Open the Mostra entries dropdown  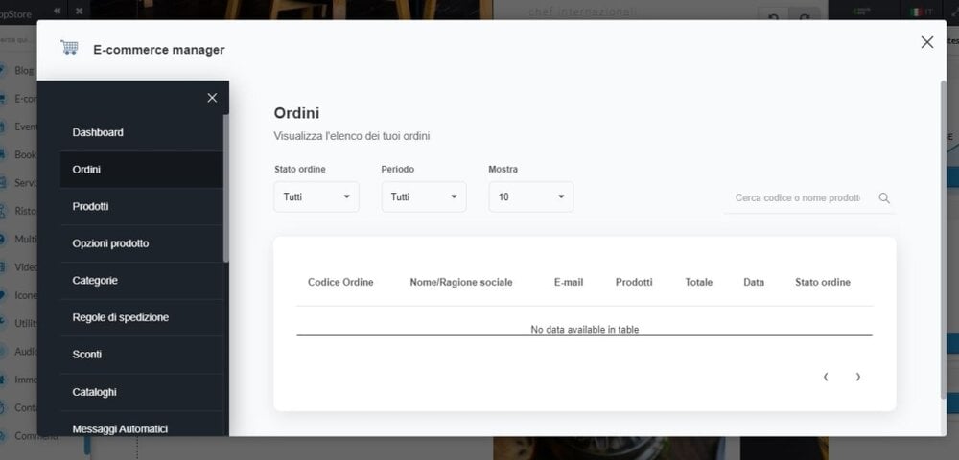point(531,196)
